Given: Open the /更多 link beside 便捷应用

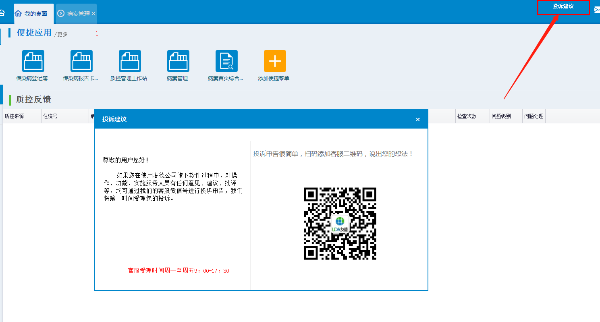Looking at the screenshot, I should click(61, 35).
